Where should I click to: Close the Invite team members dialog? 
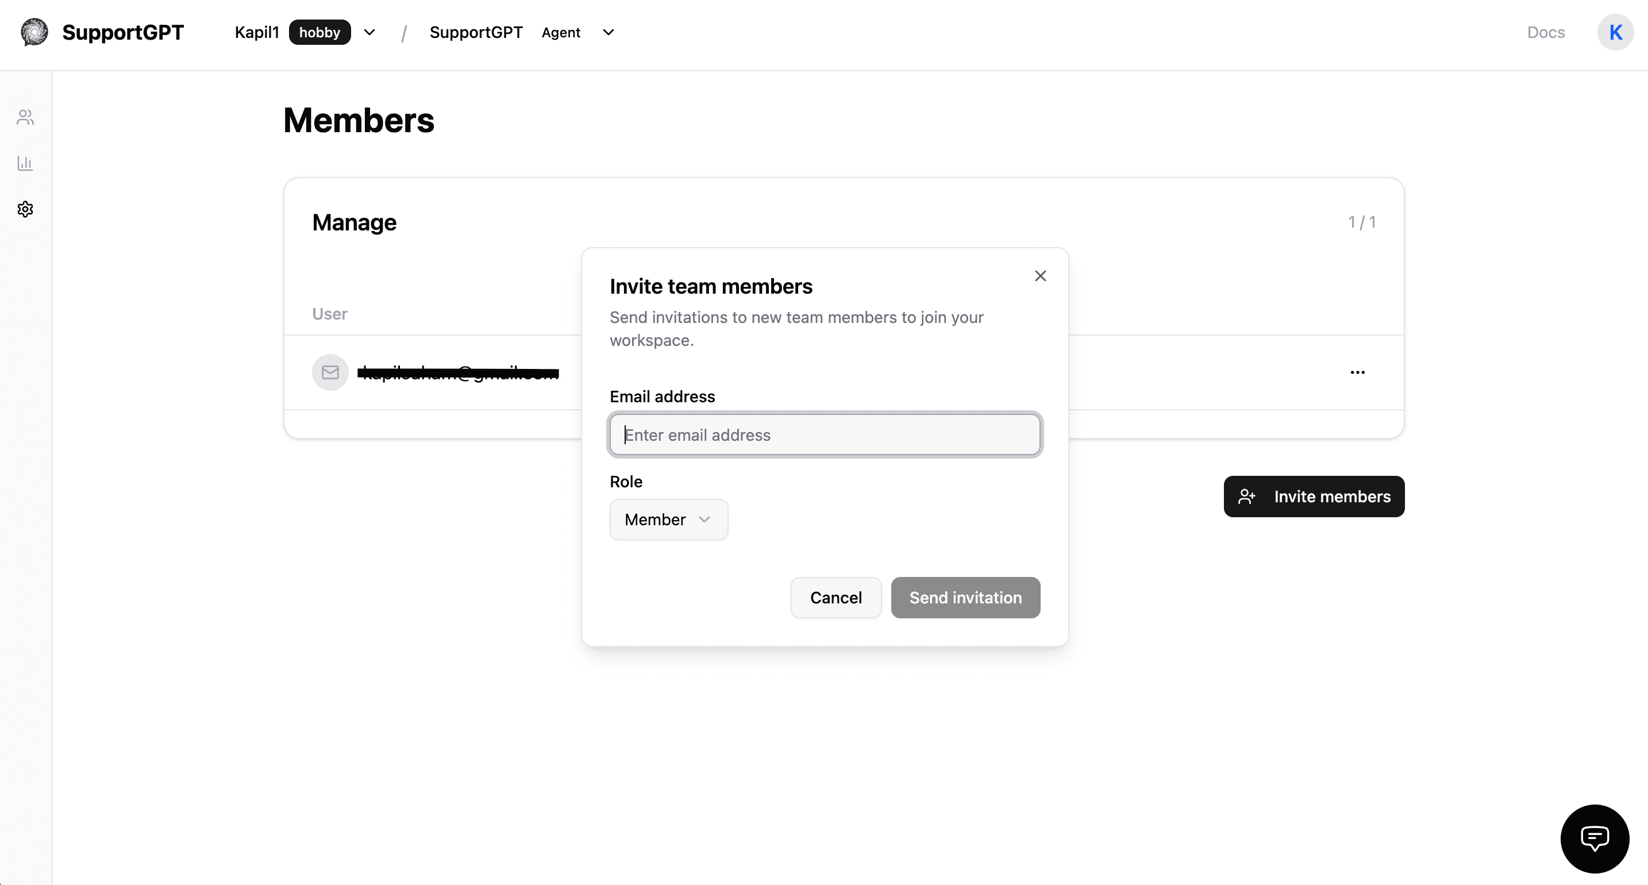(1040, 276)
